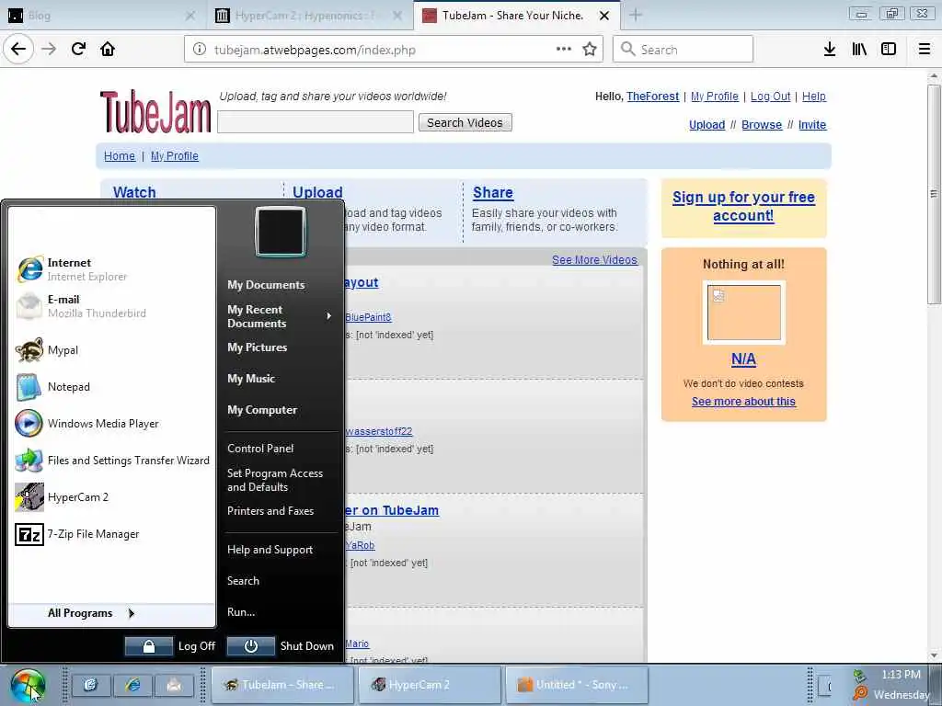Click the Log Off lock button
This screenshot has width=942, height=706.
point(149,646)
